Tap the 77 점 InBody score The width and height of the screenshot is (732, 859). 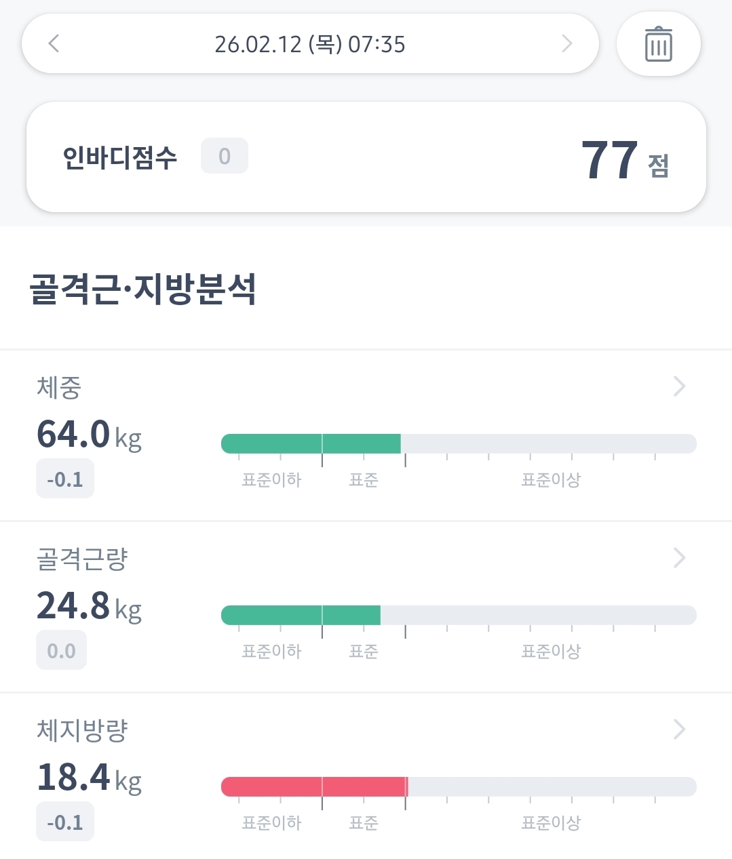point(624,161)
